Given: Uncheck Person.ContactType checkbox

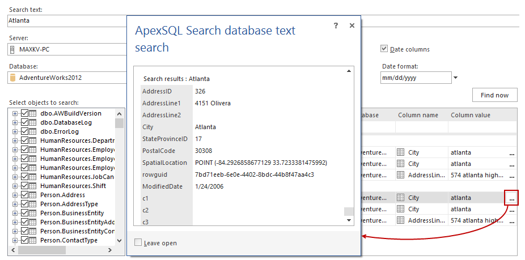Looking at the screenshot, I should coord(24,240).
